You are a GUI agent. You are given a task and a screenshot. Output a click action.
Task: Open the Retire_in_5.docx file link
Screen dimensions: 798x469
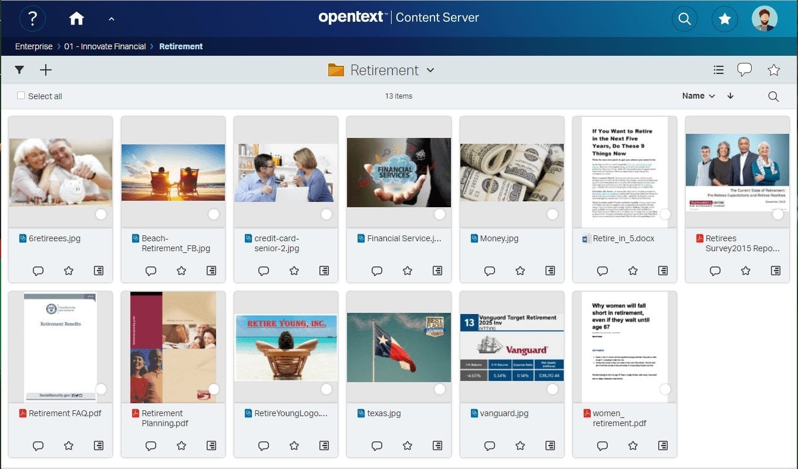pyautogui.click(x=624, y=238)
